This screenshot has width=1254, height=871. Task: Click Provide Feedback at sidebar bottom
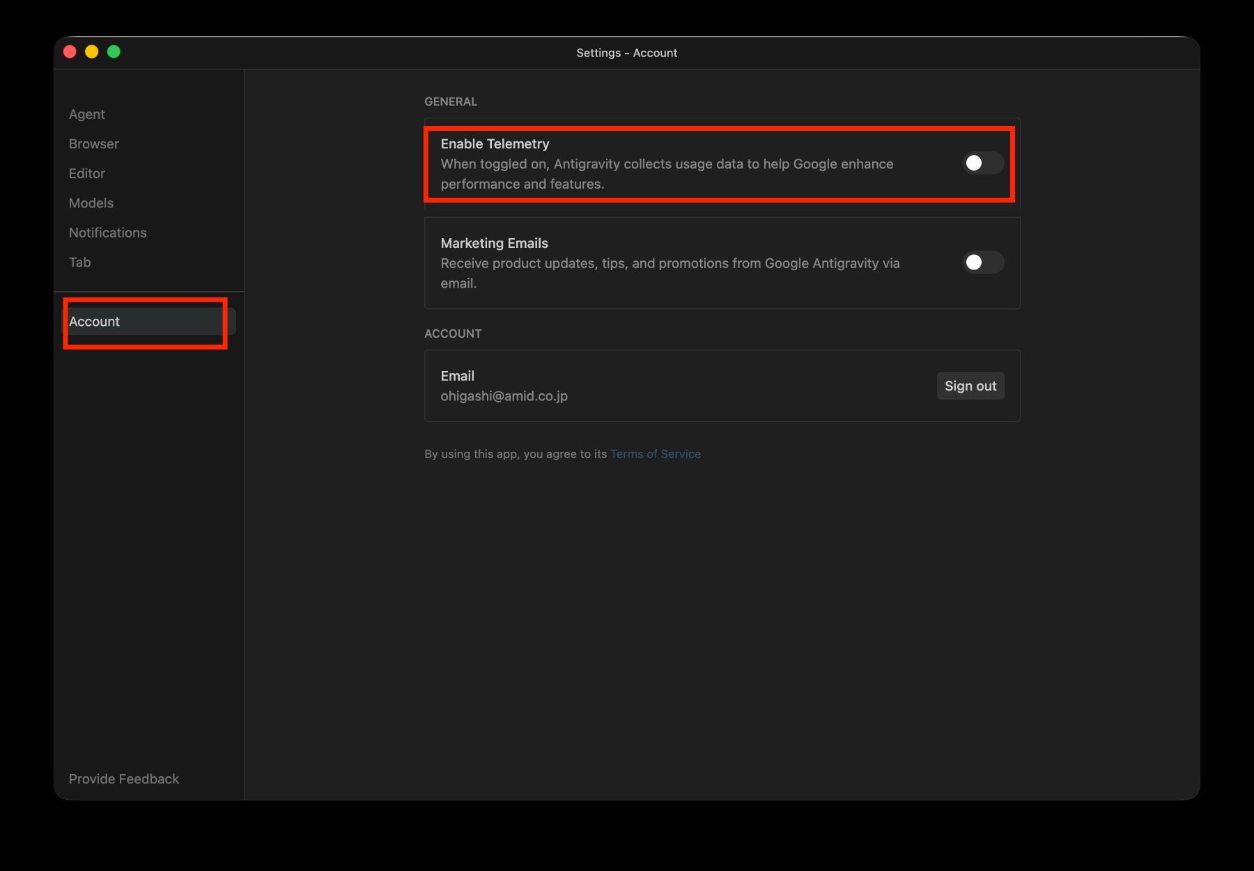tap(124, 779)
